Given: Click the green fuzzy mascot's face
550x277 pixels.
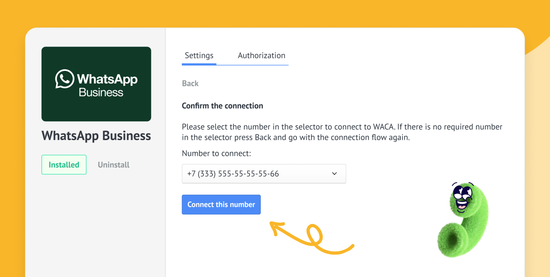Looking at the screenshot, I should [x=462, y=198].
